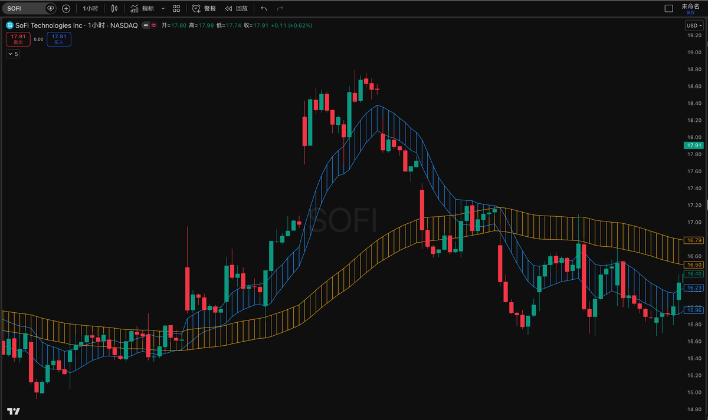
Task: Click the TradingView logo at bottom left
Action: pos(14,411)
